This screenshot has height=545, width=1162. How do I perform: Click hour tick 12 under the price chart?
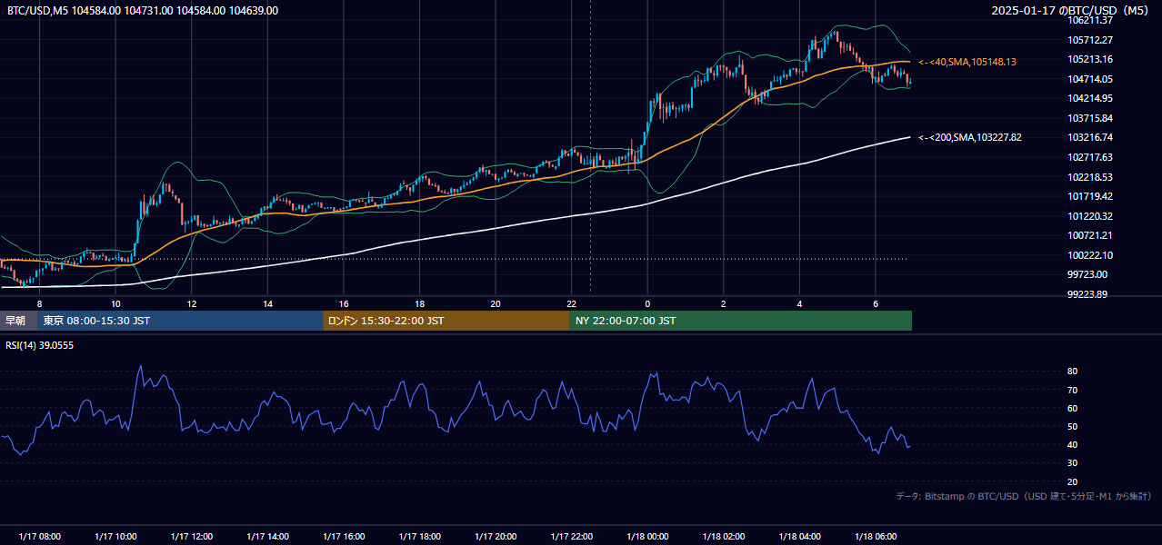[x=192, y=303]
